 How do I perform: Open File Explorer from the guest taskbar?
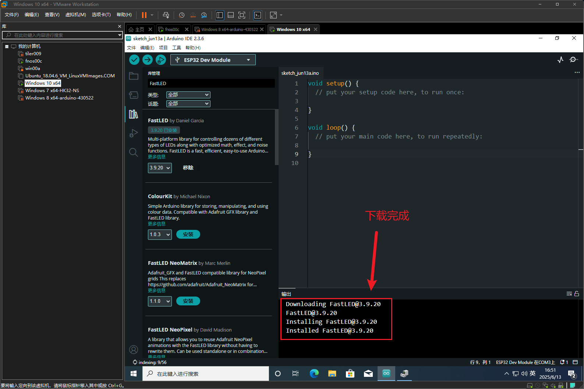[332, 374]
